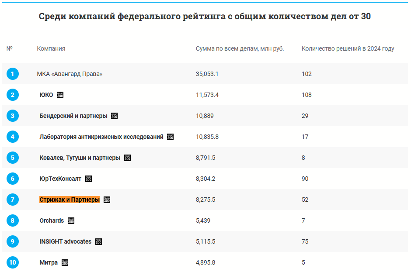This screenshot has width=411, height=279.
Task: Open the Ковалев, Тугуши и партнеры link
Action: (x=80, y=158)
